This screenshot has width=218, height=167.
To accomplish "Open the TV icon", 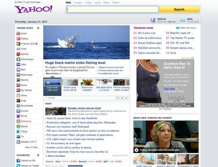I will (x=18, y=137).
